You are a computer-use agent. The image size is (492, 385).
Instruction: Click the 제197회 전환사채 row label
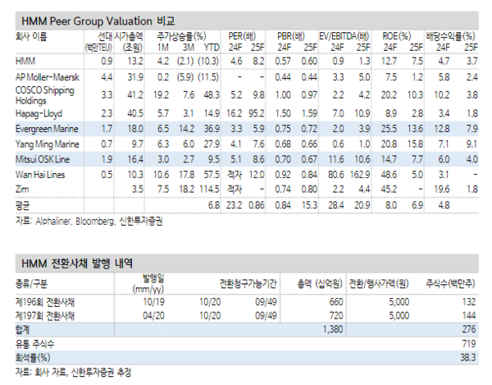click(41, 314)
